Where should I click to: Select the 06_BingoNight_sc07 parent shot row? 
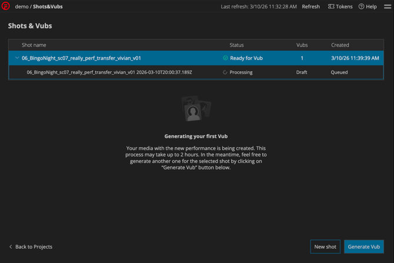tap(118, 58)
